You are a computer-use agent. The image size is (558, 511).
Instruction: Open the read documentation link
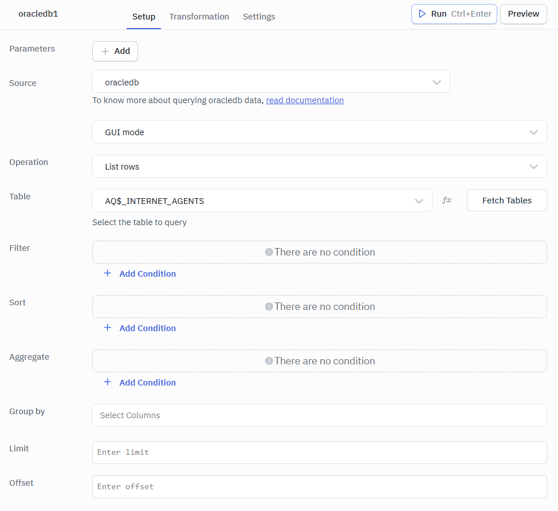[305, 100]
